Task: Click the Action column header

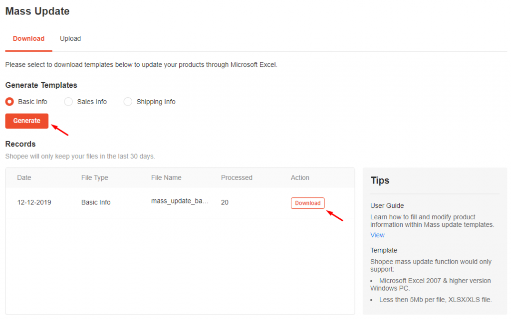Action: coord(300,177)
